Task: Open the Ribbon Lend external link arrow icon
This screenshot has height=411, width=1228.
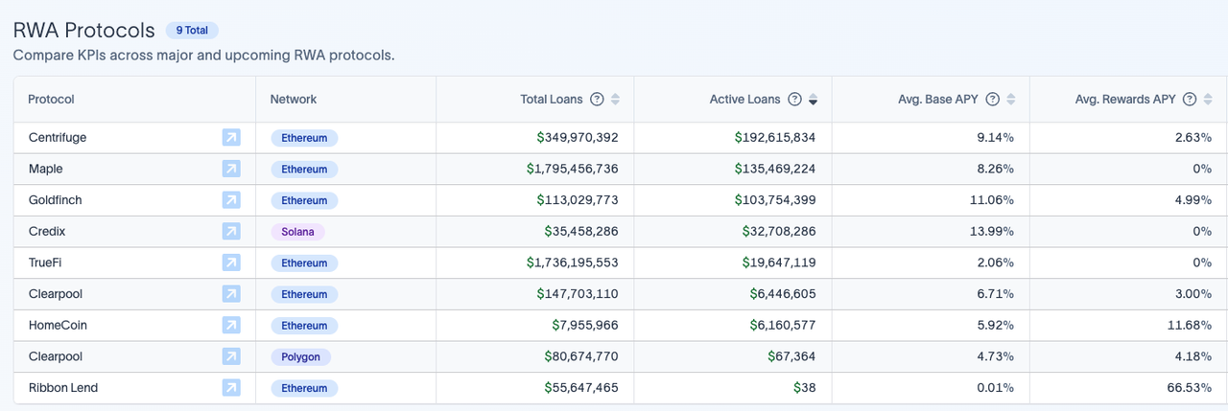Action: click(x=231, y=388)
